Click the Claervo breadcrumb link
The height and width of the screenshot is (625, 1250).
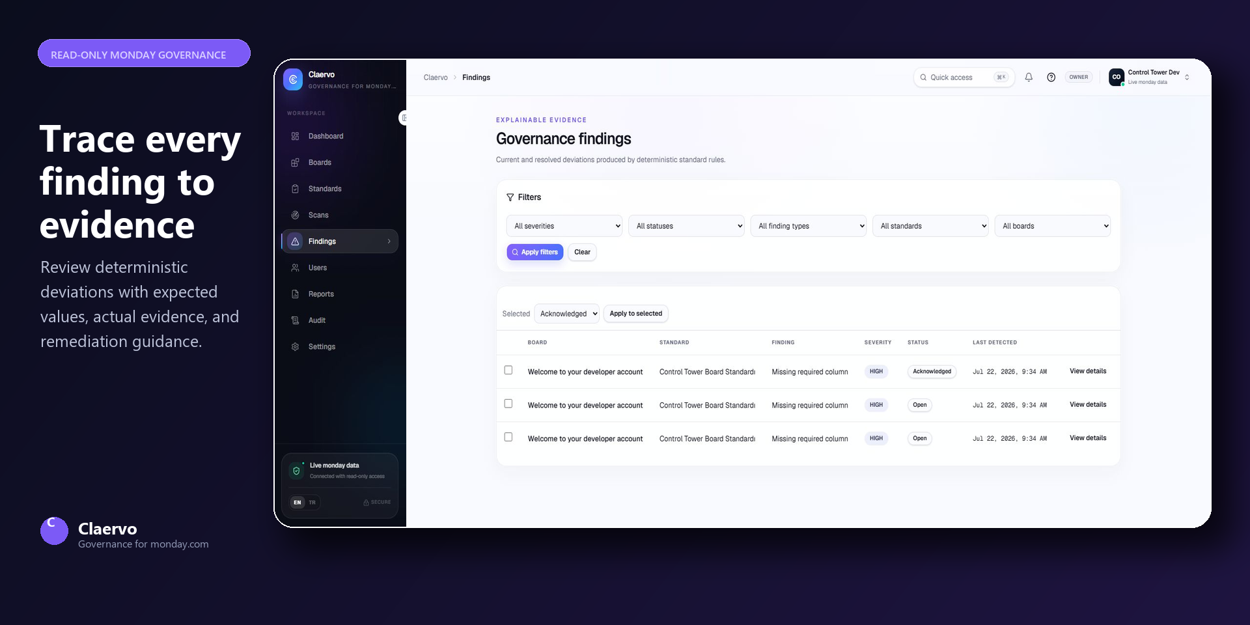pyautogui.click(x=436, y=77)
